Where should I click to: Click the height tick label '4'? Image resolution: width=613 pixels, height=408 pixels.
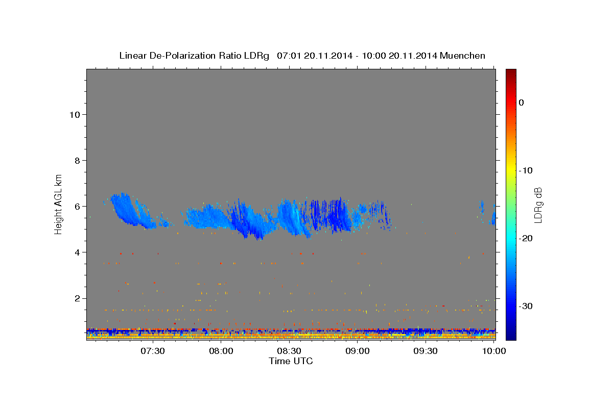pos(76,252)
